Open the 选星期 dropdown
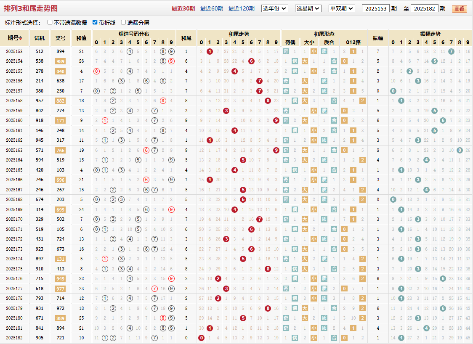Screen dimensions: 473x344 pyautogui.click(x=308, y=8)
